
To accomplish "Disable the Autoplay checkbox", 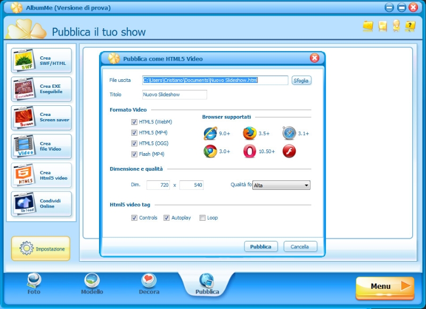I will pyautogui.click(x=167, y=218).
